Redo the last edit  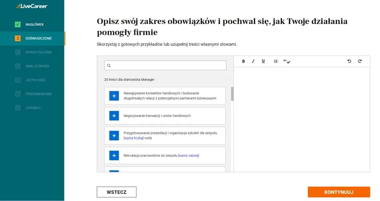tap(360, 61)
